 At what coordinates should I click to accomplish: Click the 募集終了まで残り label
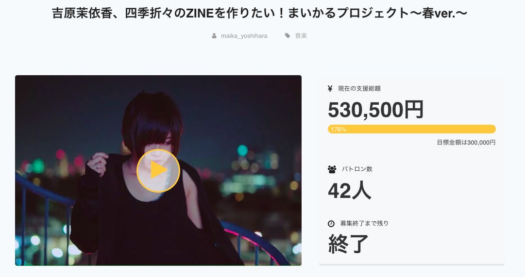364,224
